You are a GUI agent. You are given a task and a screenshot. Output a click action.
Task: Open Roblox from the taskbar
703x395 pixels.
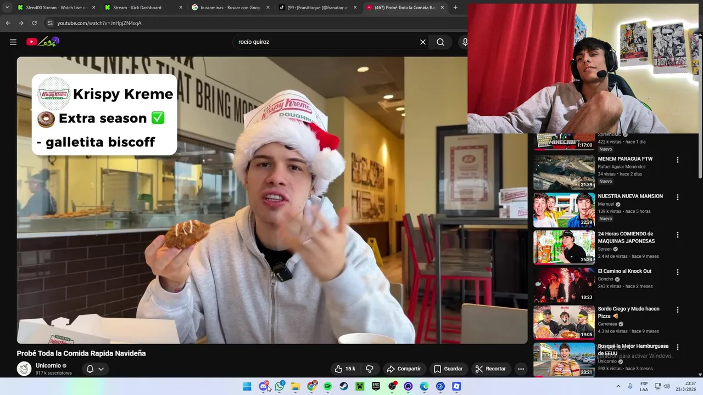[456, 386]
